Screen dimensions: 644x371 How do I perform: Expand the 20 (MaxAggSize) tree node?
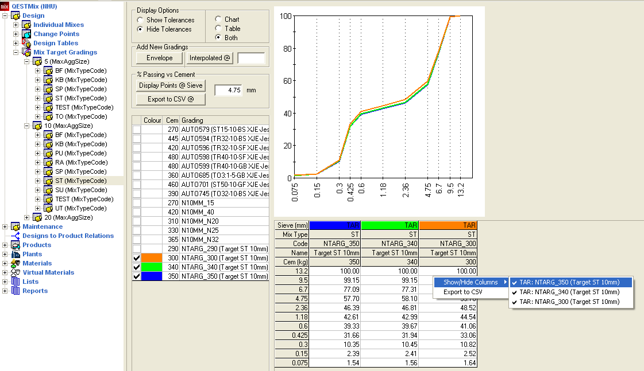(27, 217)
